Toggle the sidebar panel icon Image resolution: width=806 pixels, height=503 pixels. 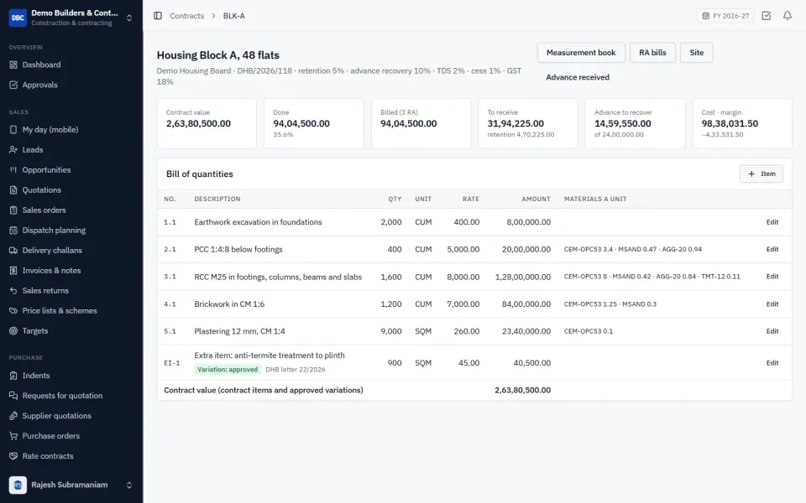click(x=158, y=16)
